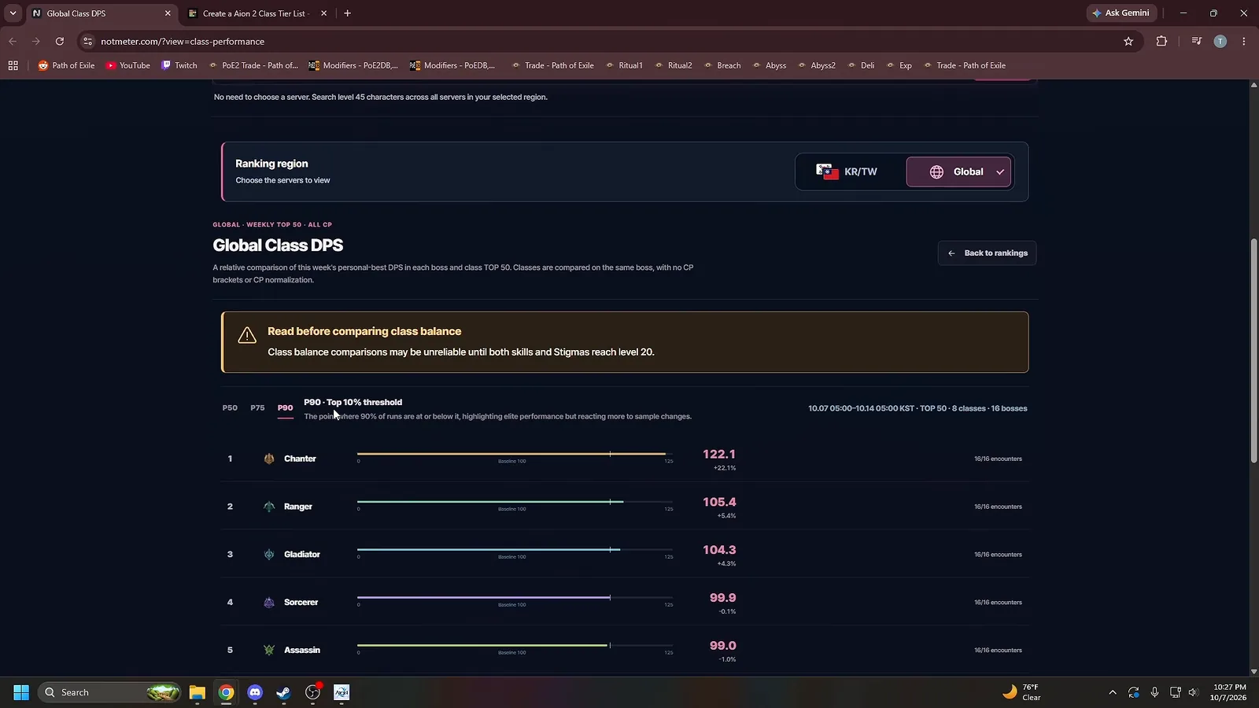
Task: Open the YouTube bookmark
Action: coord(128,65)
